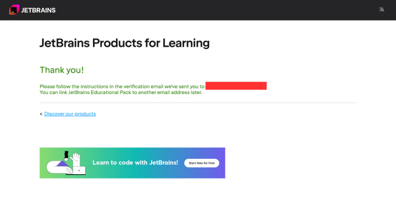Click the Learn to code with JetBrains! text
The image size is (396, 222).
[x=135, y=163]
